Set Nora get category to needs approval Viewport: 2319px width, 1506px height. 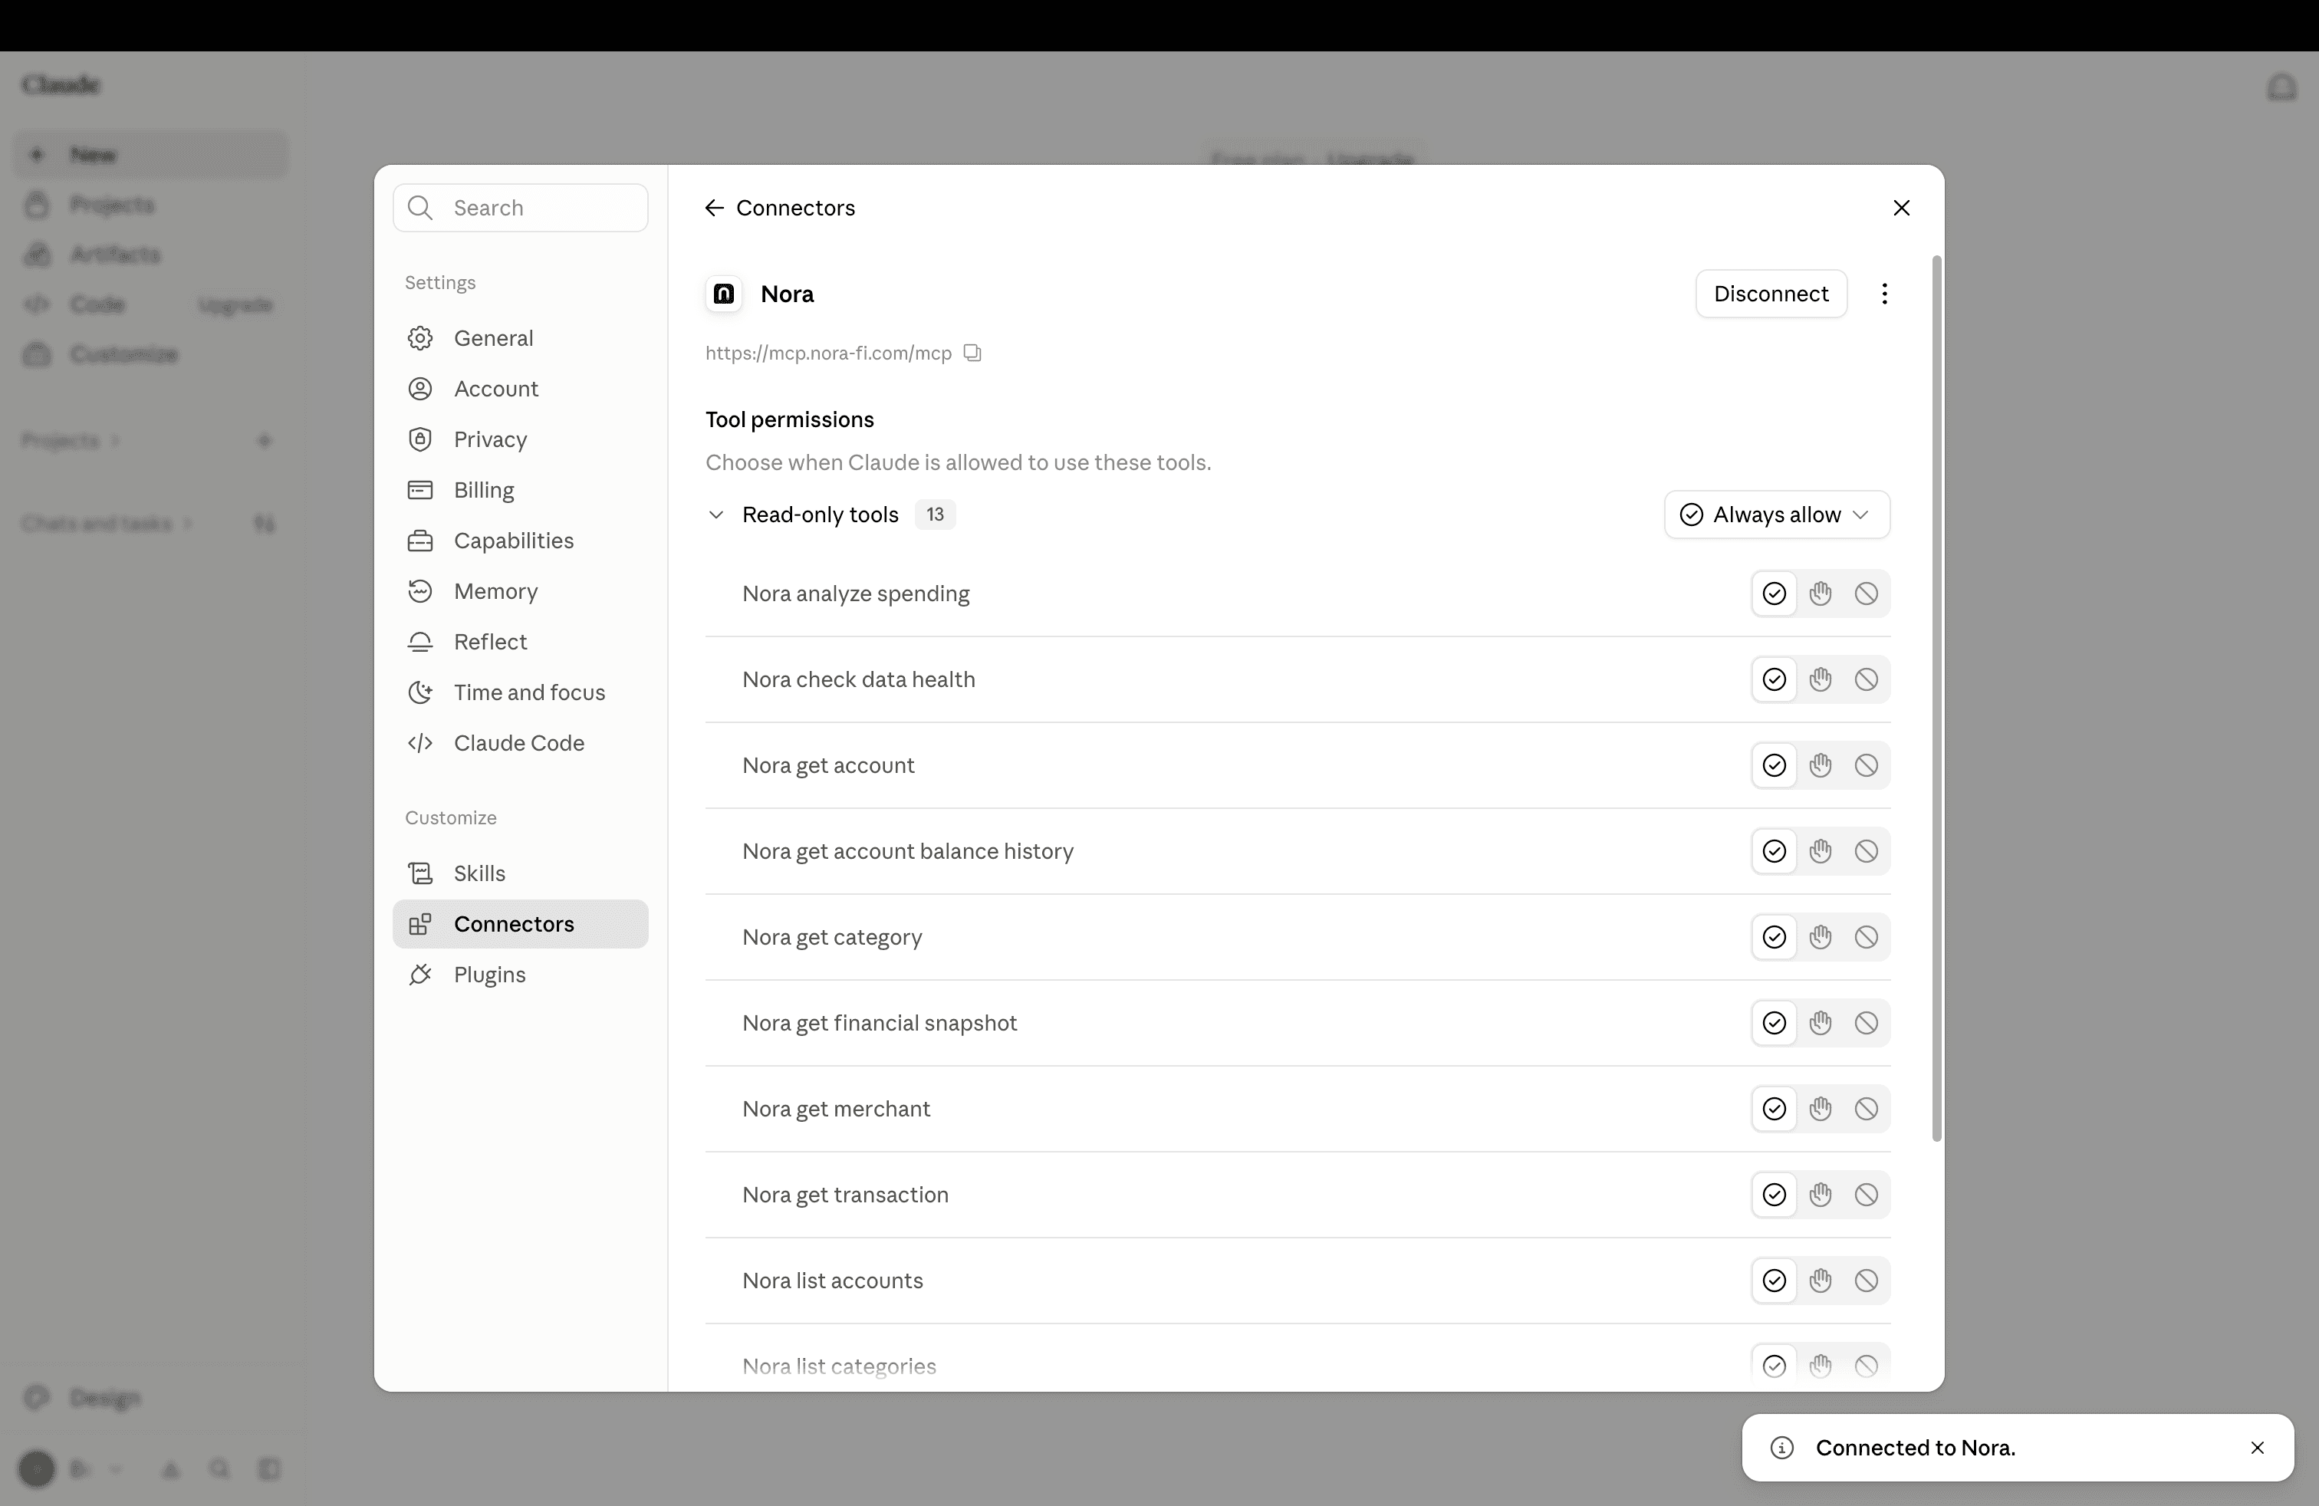point(1820,936)
